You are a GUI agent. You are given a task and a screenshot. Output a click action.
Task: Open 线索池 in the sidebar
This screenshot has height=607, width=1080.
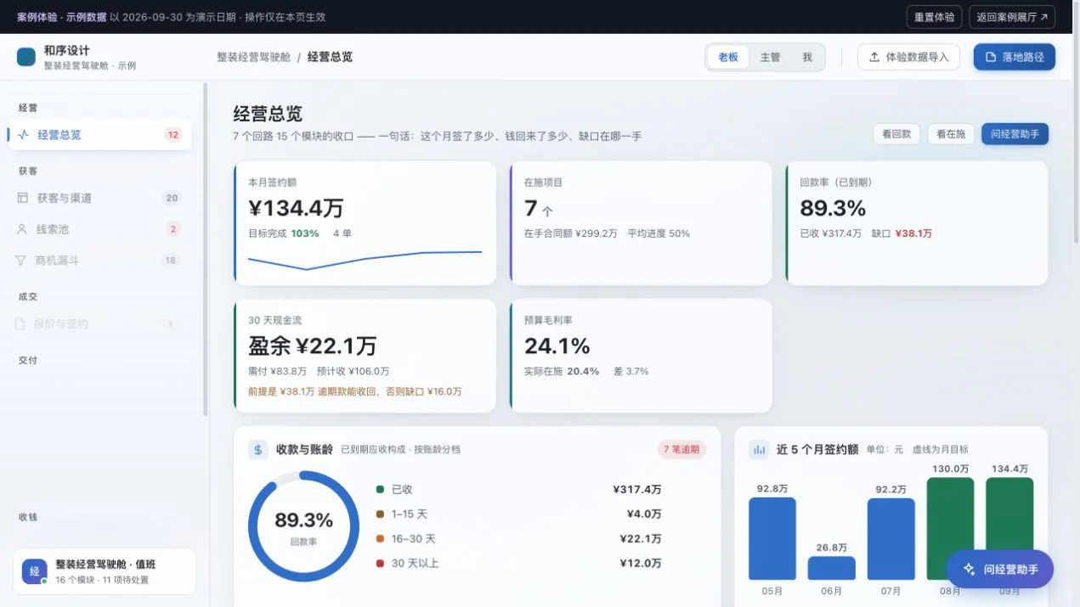tap(99, 229)
